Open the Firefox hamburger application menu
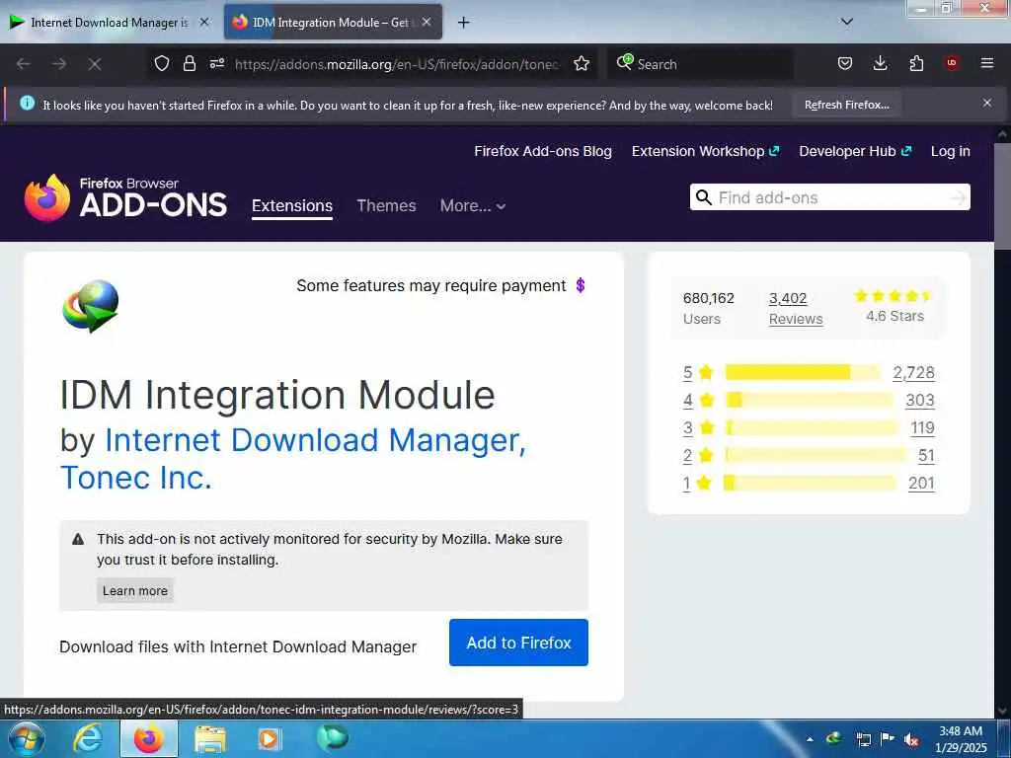This screenshot has width=1011, height=758. click(987, 63)
